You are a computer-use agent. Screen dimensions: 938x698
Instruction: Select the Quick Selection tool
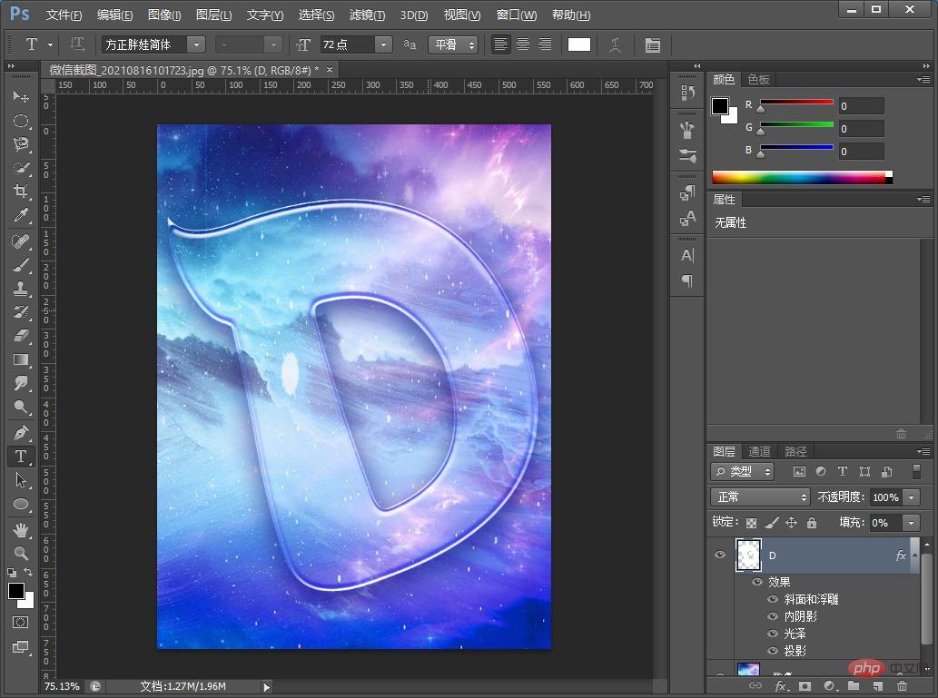21,168
